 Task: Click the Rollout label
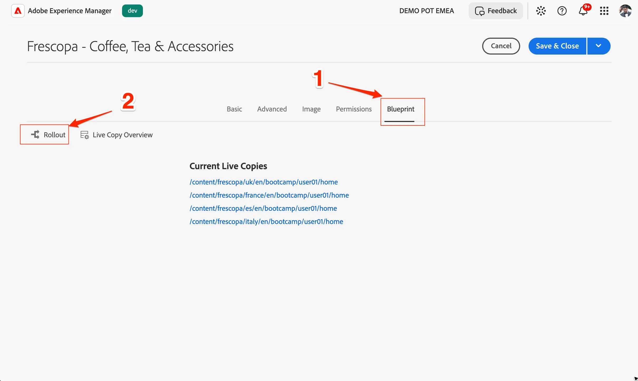54,135
